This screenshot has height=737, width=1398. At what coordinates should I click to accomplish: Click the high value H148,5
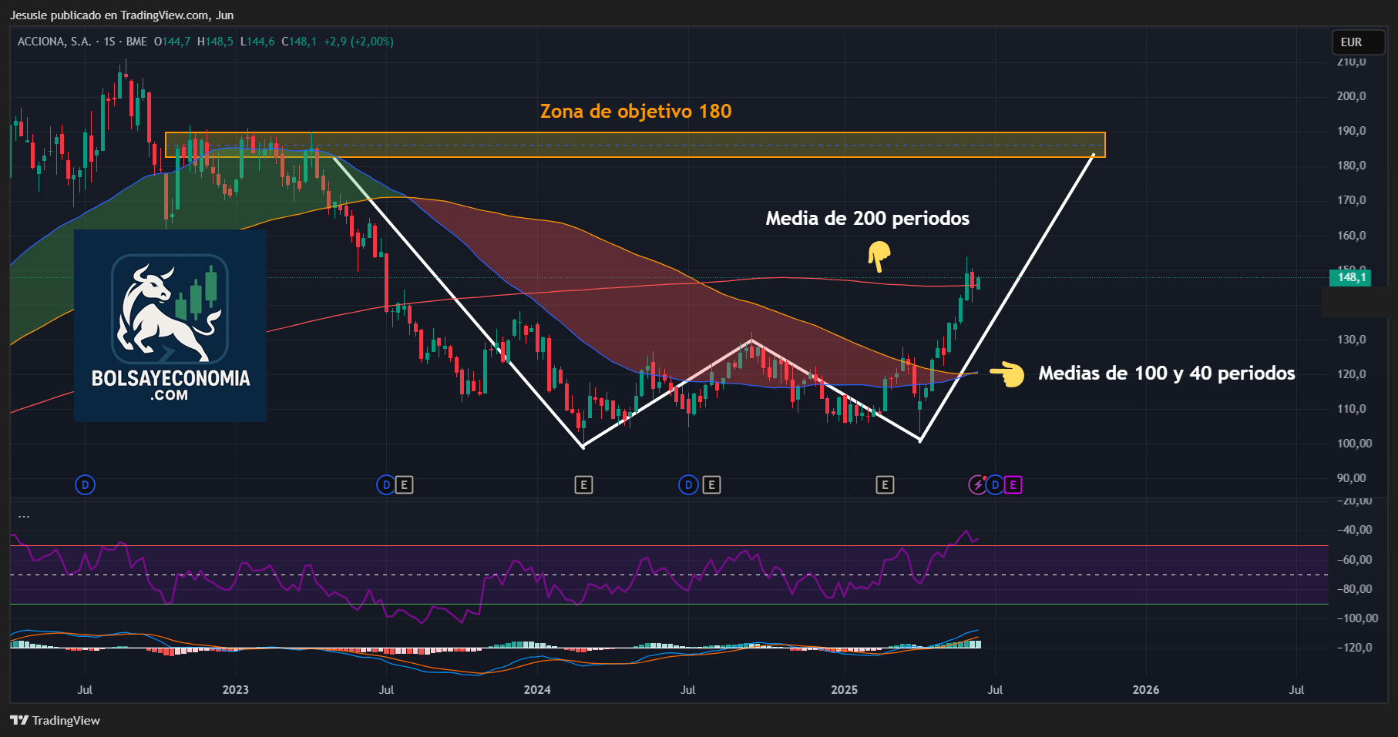(215, 42)
